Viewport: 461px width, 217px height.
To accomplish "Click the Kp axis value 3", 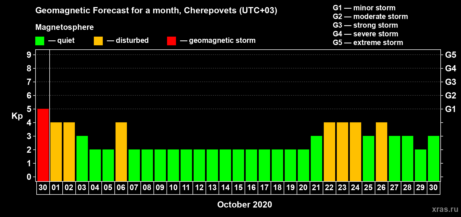I will 29,136.
